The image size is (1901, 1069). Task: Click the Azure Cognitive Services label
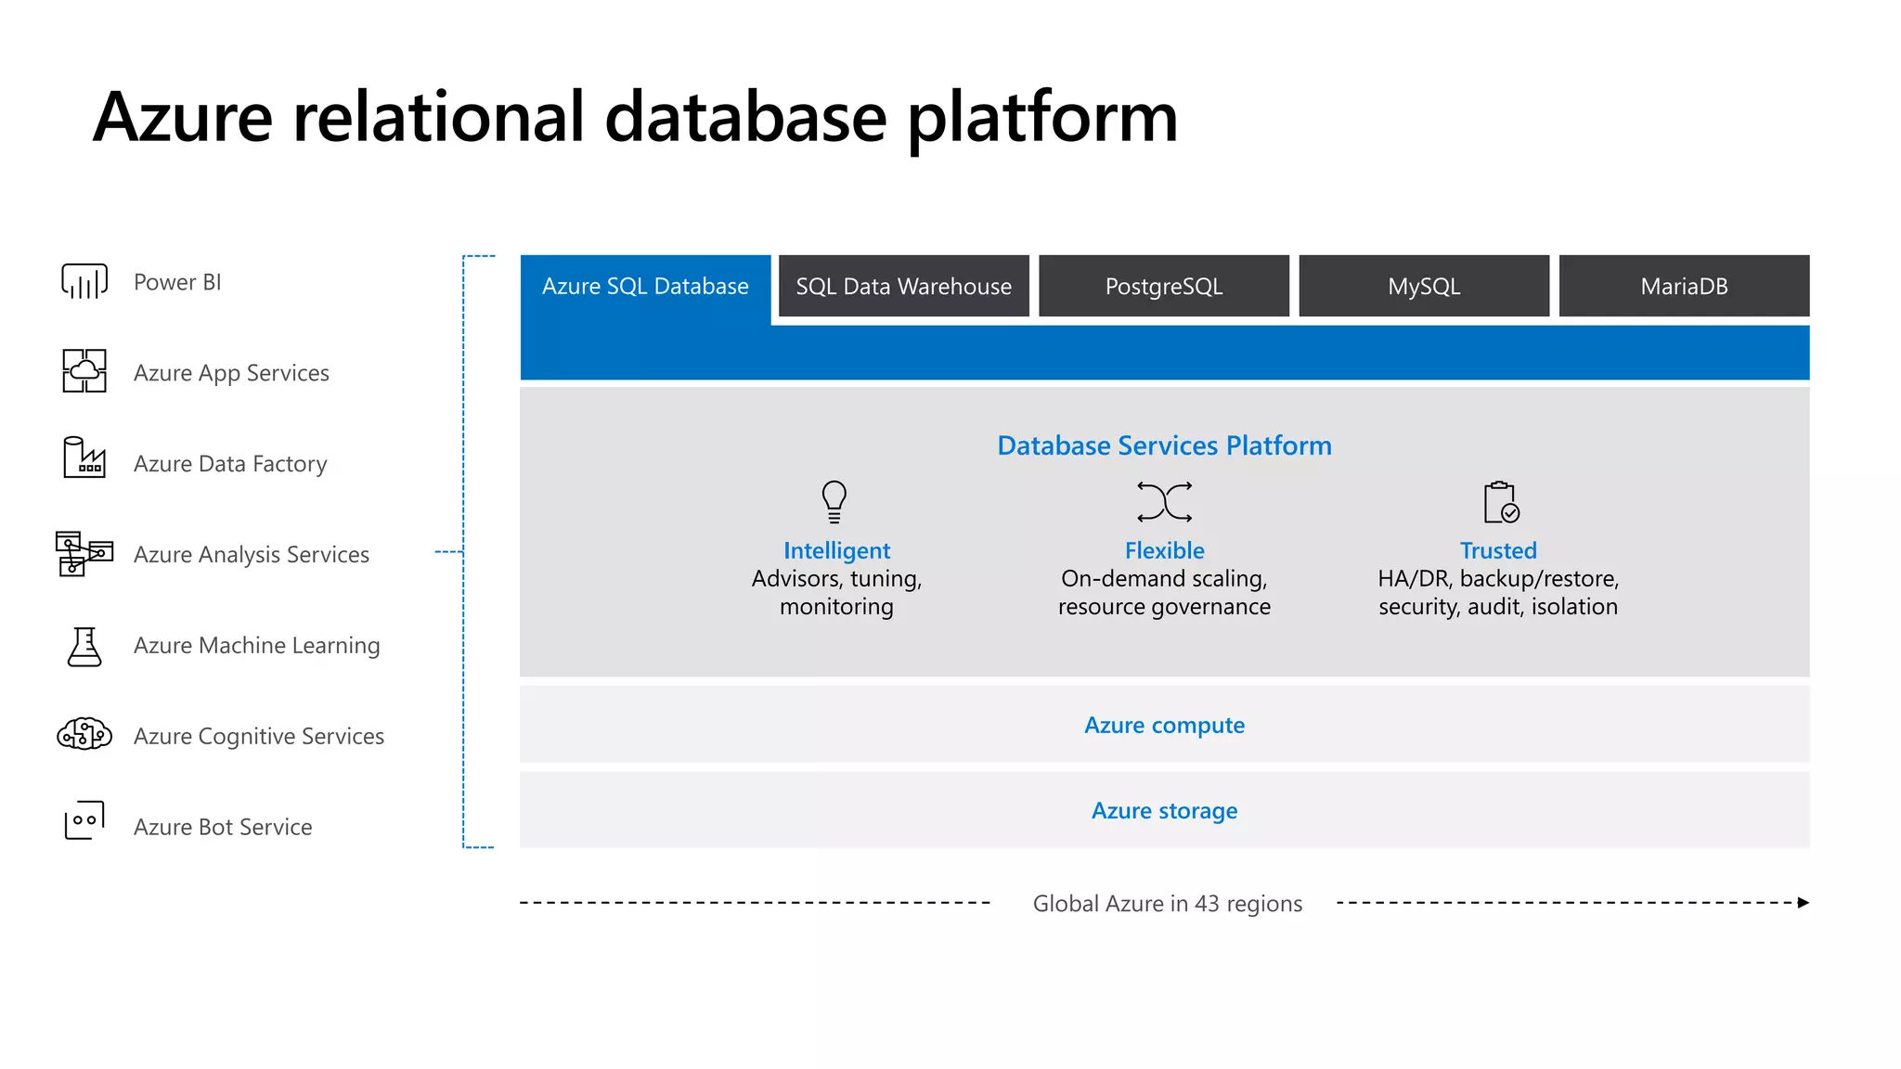259,737
